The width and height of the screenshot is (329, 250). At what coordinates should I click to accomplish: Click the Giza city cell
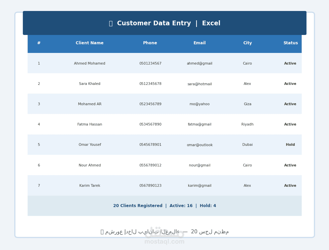tap(248, 104)
